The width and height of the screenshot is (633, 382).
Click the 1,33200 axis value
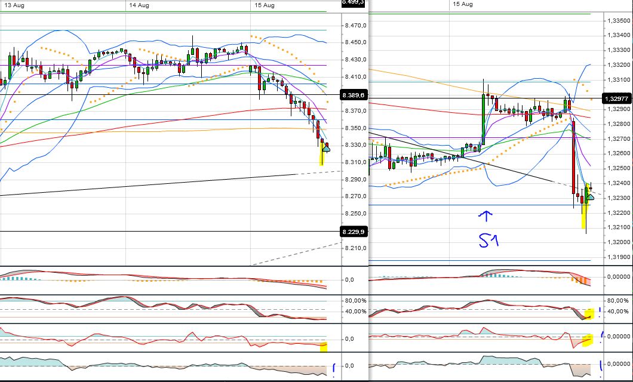[619, 65]
